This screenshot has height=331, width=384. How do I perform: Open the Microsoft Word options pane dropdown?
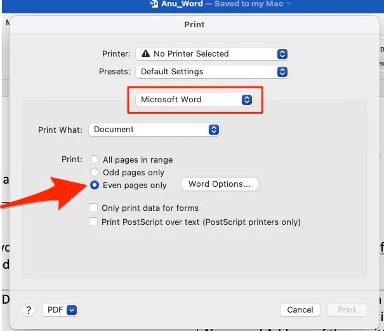pos(194,100)
